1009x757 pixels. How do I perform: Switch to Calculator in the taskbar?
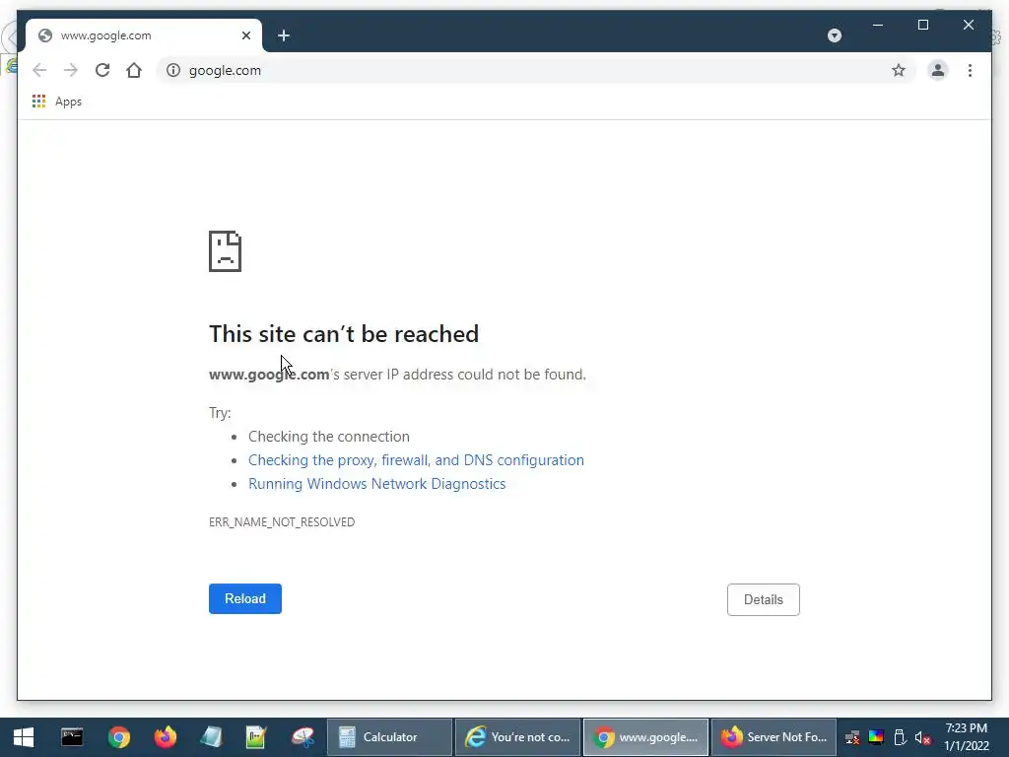(389, 737)
